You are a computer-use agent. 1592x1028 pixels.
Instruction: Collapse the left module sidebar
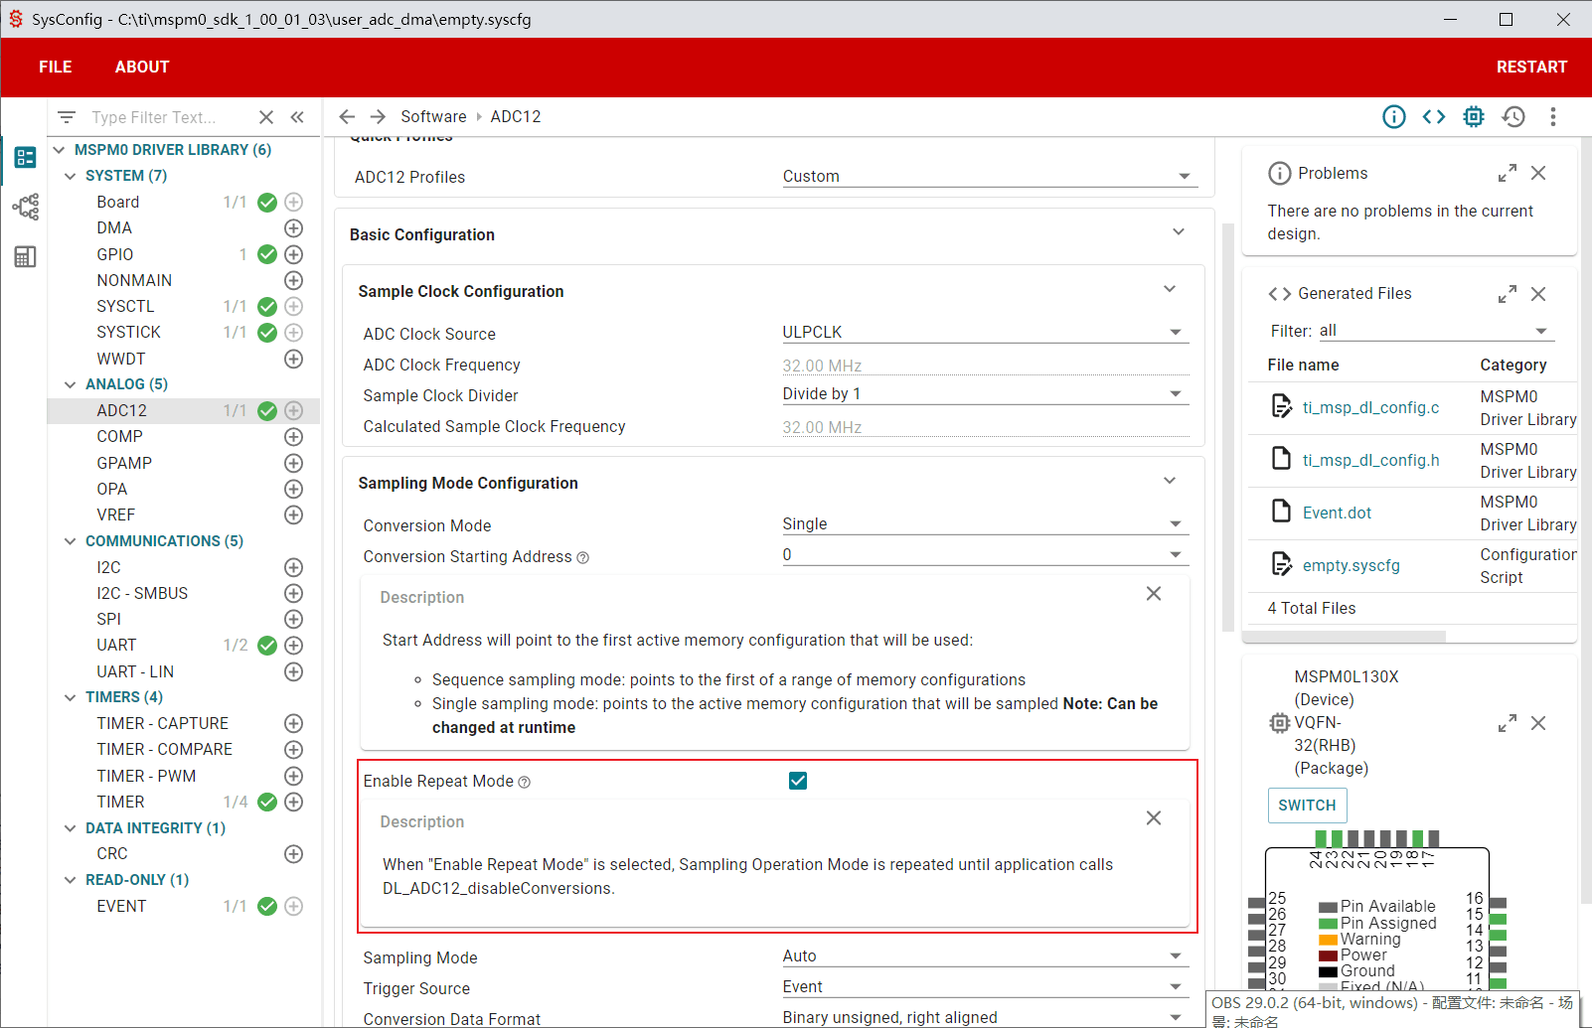pyautogui.click(x=297, y=117)
